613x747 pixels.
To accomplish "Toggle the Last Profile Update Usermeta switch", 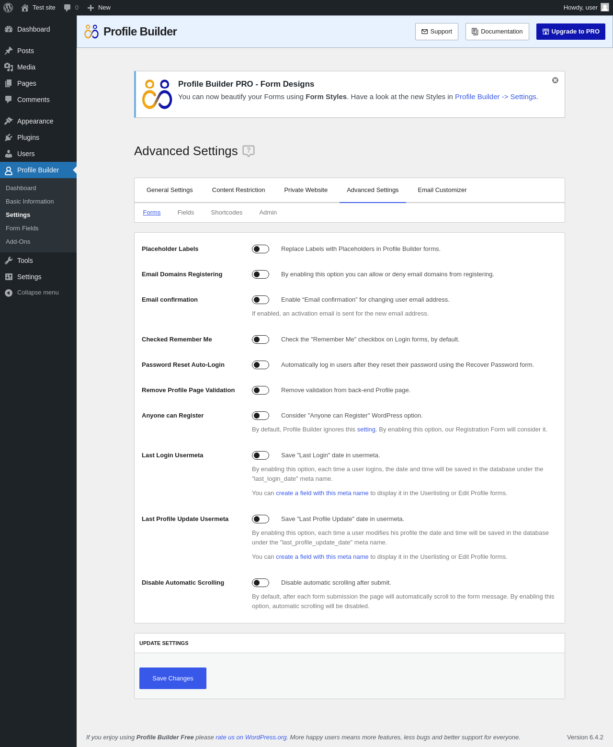I will (x=261, y=519).
